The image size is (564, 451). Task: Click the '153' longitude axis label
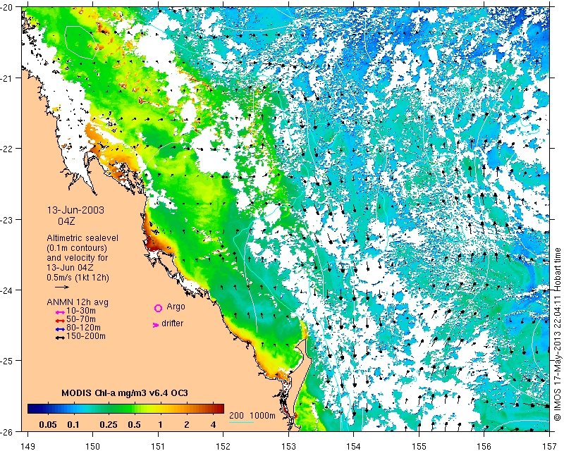point(288,446)
